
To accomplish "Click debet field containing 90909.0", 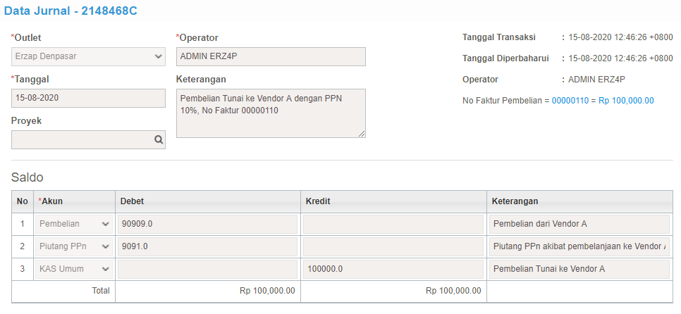I will [x=207, y=224].
